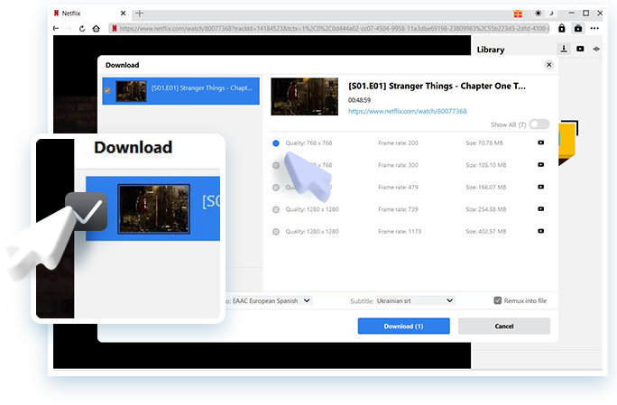Image resolution: width=617 pixels, height=405 pixels.
Task: Close the Download dialog
Action: click(549, 65)
